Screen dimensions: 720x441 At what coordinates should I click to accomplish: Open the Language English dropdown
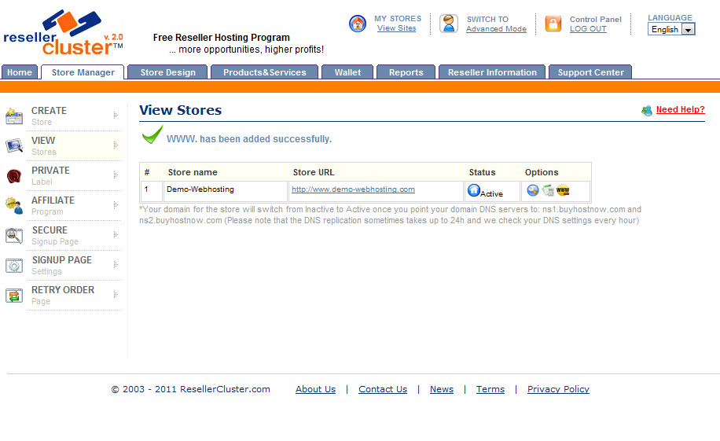click(x=671, y=29)
